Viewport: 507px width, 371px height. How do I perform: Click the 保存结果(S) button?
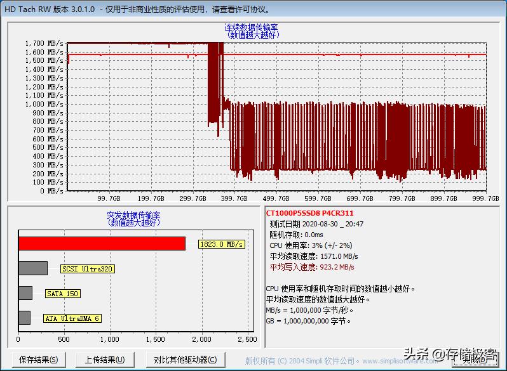click(x=39, y=360)
